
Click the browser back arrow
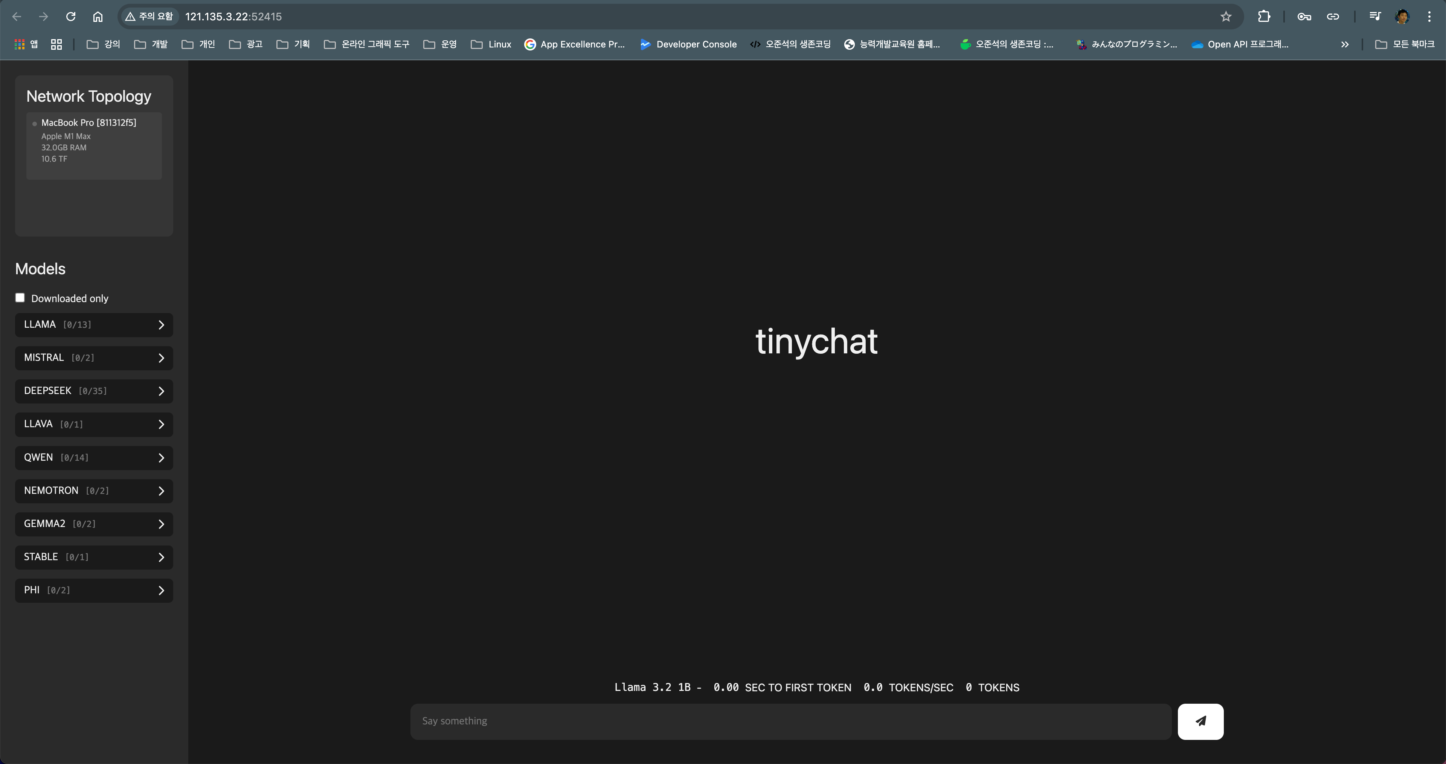pos(17,17)
